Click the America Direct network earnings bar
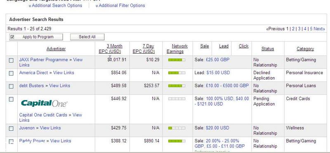Screen dimensions: 330x153 (x=177, y=73)
